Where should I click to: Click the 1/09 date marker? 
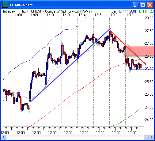point(34,15)
